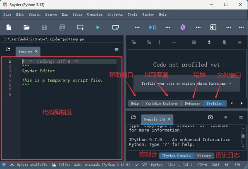248x169 pixels.
Task: Open console pane options hamburger menu
Action: (241, 117)
